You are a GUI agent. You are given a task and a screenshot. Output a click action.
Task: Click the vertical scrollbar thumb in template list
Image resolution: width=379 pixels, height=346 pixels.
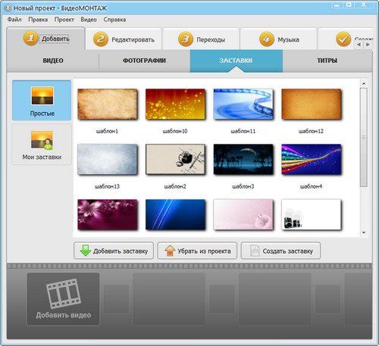tap(364, 138)
